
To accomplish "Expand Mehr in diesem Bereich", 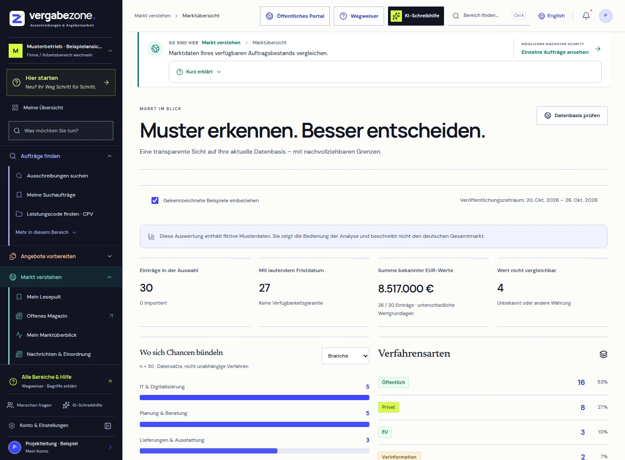I will pos(46,232).
